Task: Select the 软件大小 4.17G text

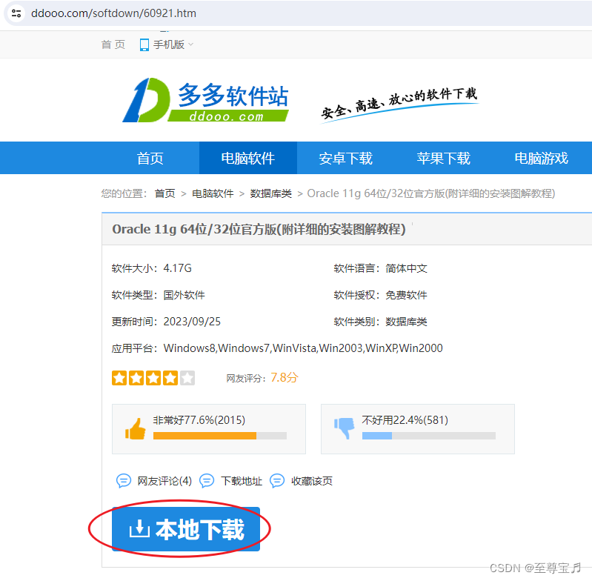Action: (152, 268)
